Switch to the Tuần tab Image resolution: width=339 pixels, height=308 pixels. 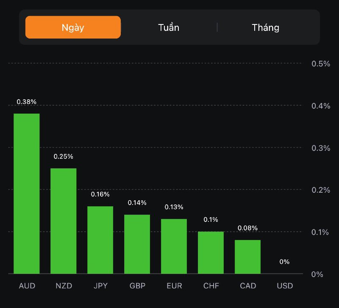pos(169,27)
